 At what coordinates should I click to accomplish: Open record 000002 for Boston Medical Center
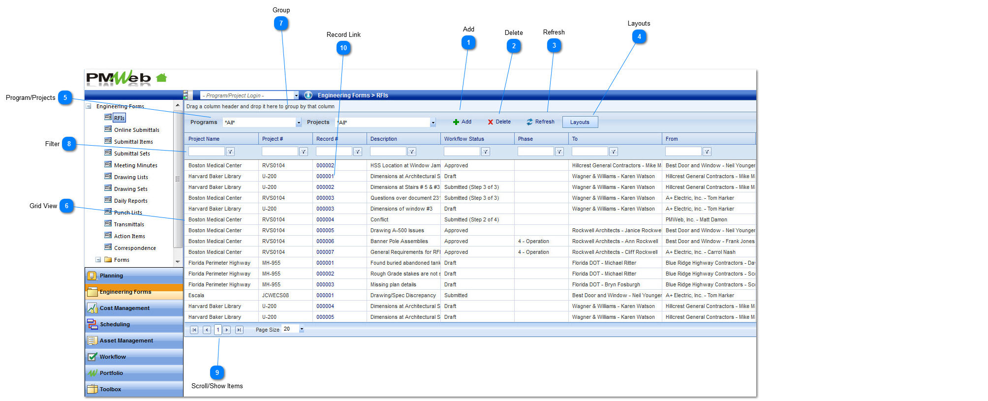pos(325,166)
